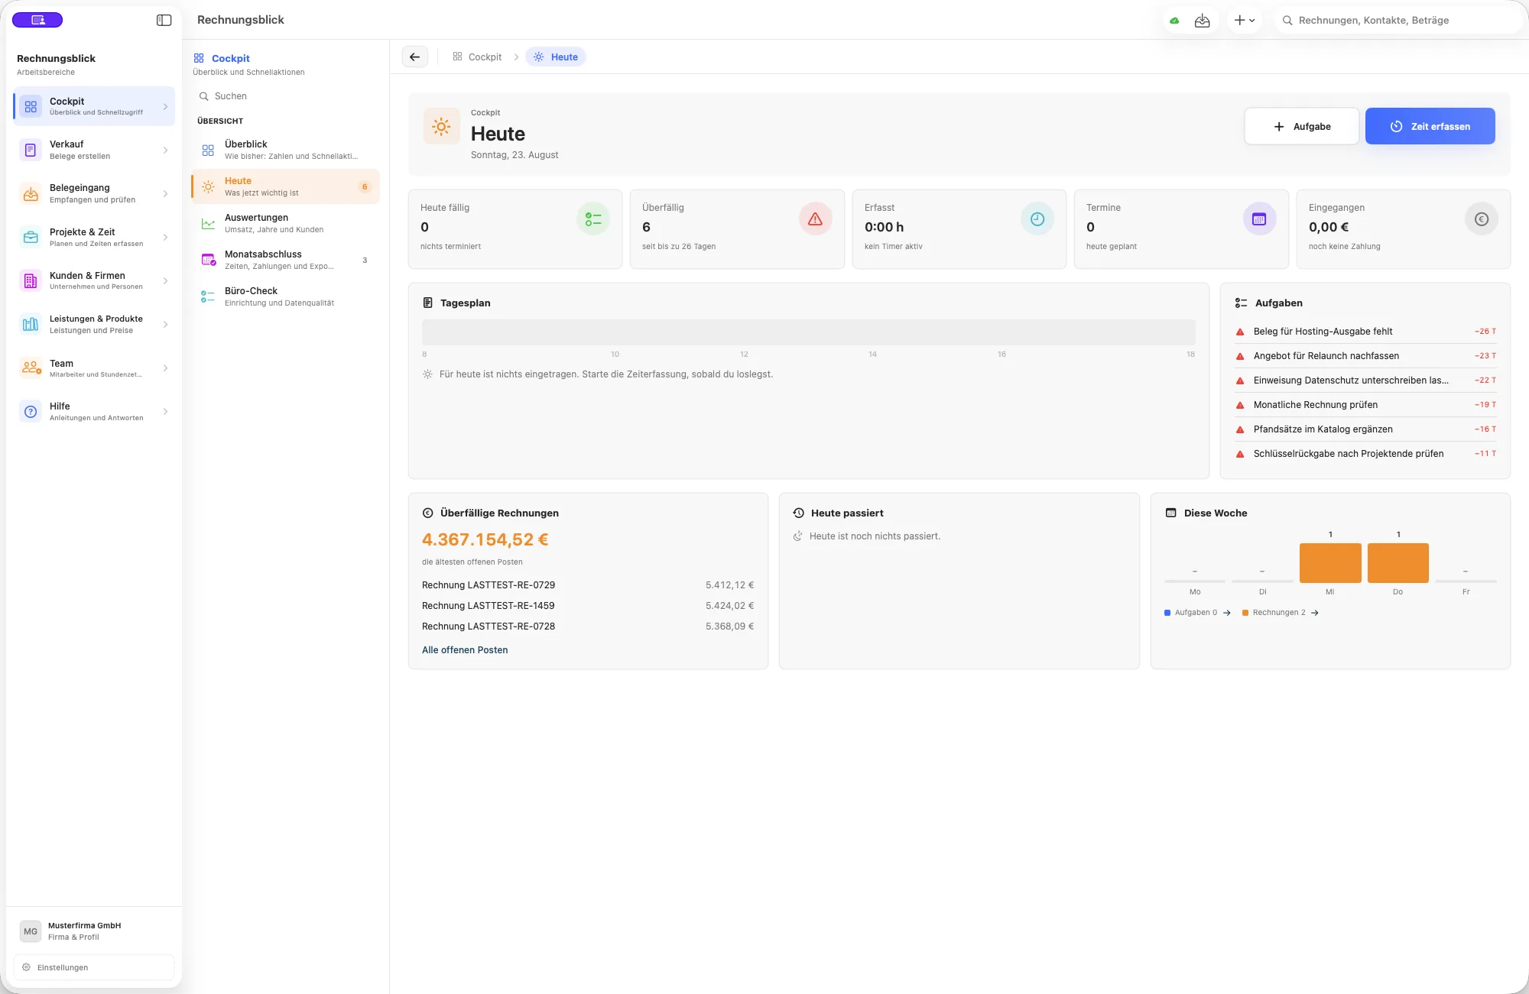Open task Pfandsätze im Katalog ergänzen
Viewport: 1529px width, 994px height.
[1365, 429]
